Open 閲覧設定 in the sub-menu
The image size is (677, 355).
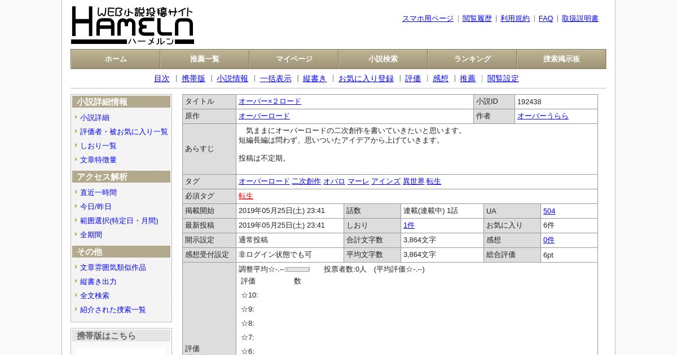[x=503, y=79]
